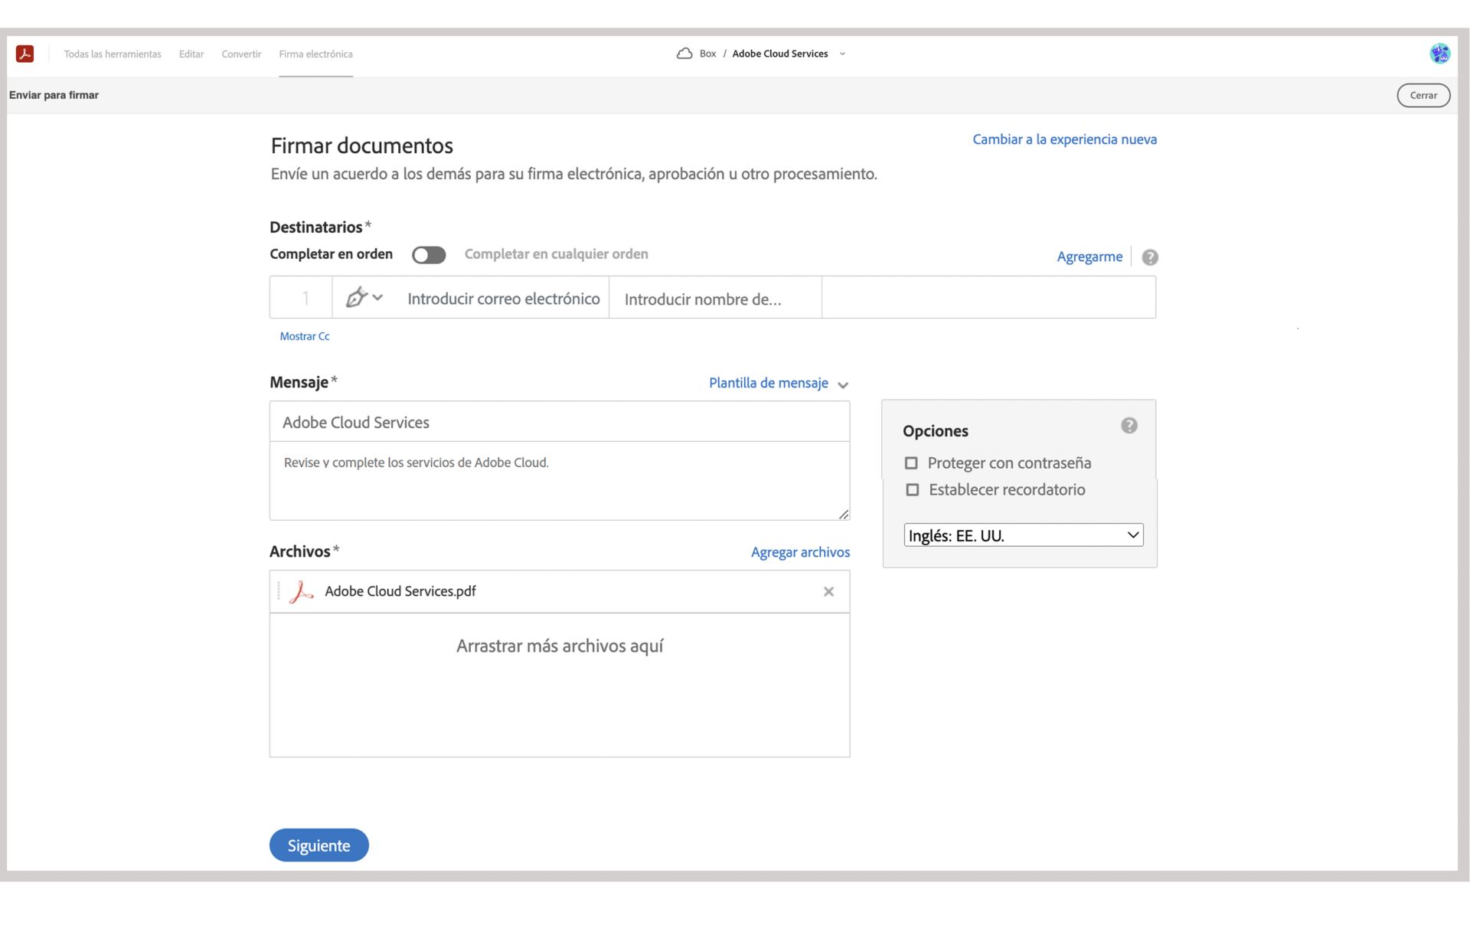Open Todas las herramientas menu
This screenshot has width=1470, height=948.
[113, 54]
